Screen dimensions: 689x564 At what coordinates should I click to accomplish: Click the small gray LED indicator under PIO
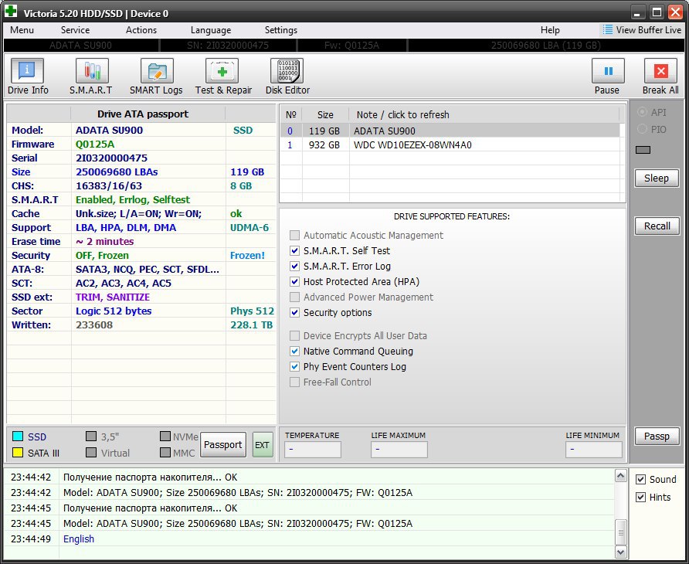[643, 151]
